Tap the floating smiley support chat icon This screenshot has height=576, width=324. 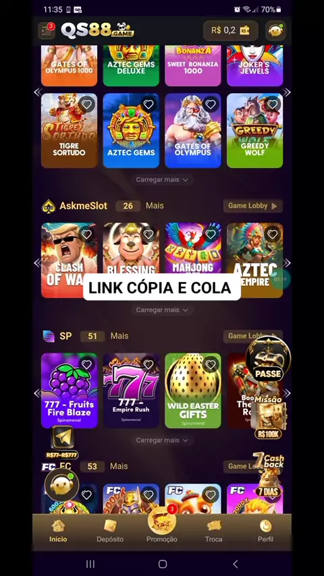[62, 485]
